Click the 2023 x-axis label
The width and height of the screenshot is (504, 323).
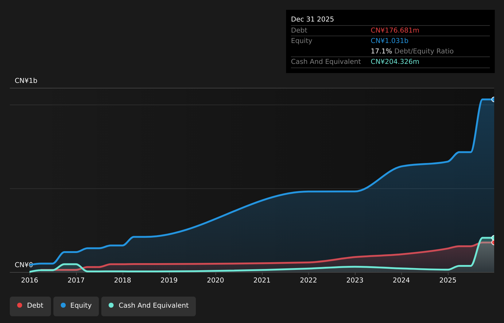click(x=355, y=280)
